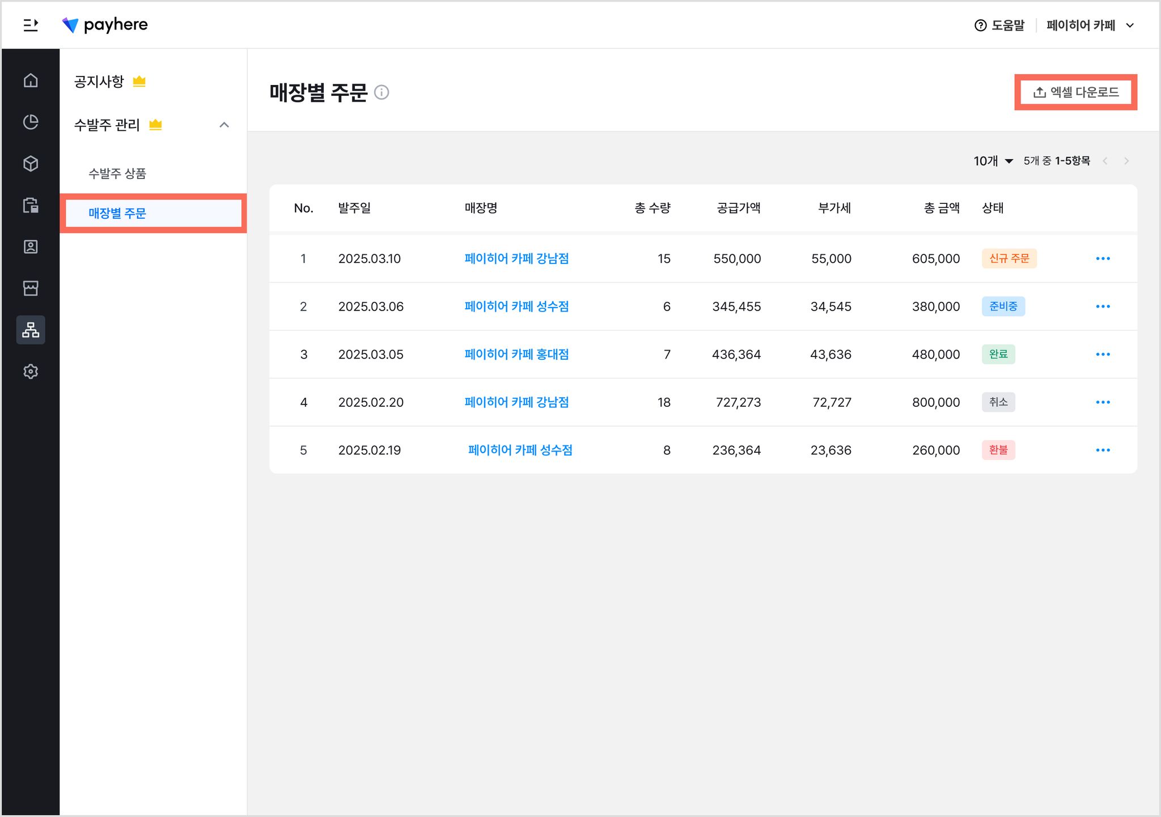Open 페이히어 카페 성수점 link for 2025.03.06 order
1161x817 pixels.
[x=516, y=307]
